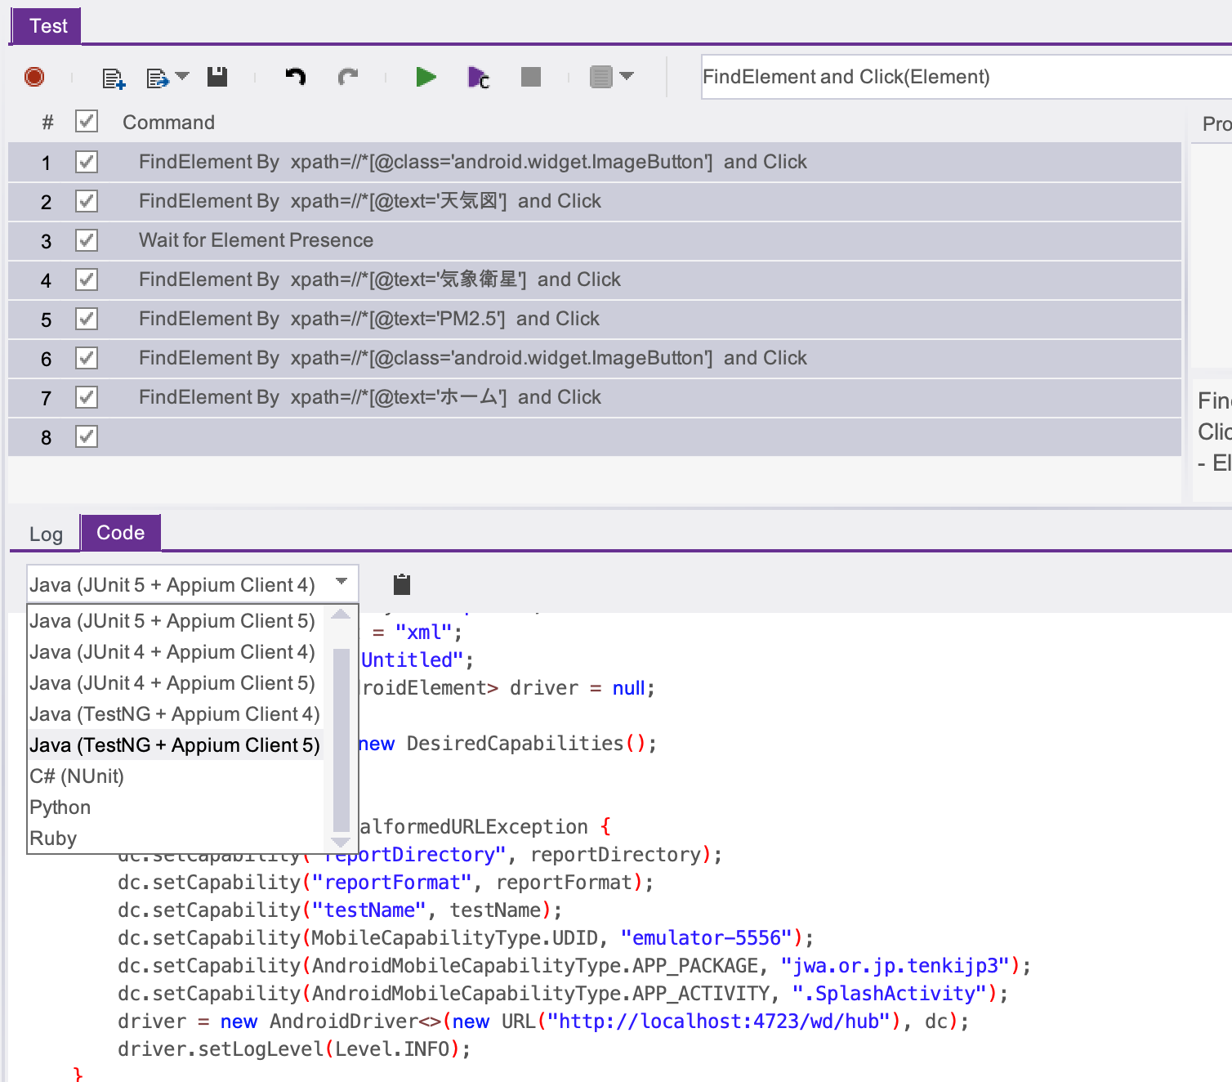
Task: Select the Wait for Element Presence row
Action: (595, 240)
